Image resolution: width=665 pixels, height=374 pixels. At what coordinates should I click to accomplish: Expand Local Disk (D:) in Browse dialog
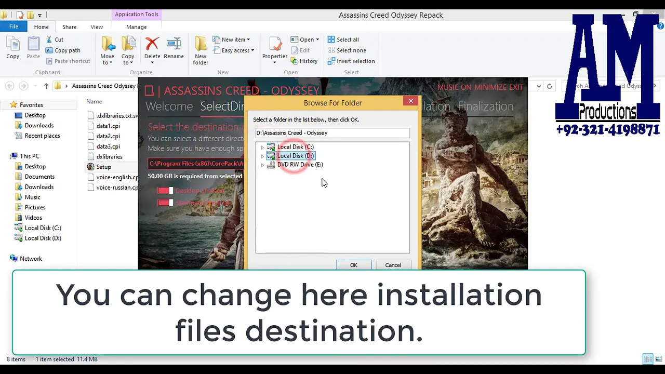point(262,156)
